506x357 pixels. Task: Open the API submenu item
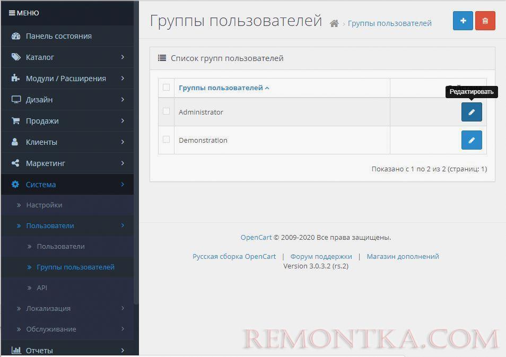[x=67, y=288]
